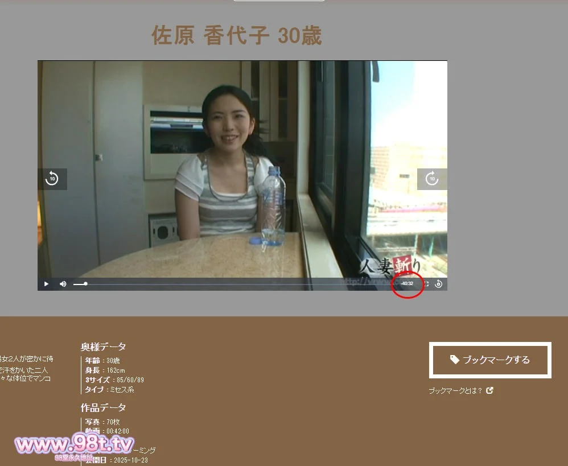
Task: Click the 奥様データ section heading
Action: pyautogui.click(x=103, y=347)
